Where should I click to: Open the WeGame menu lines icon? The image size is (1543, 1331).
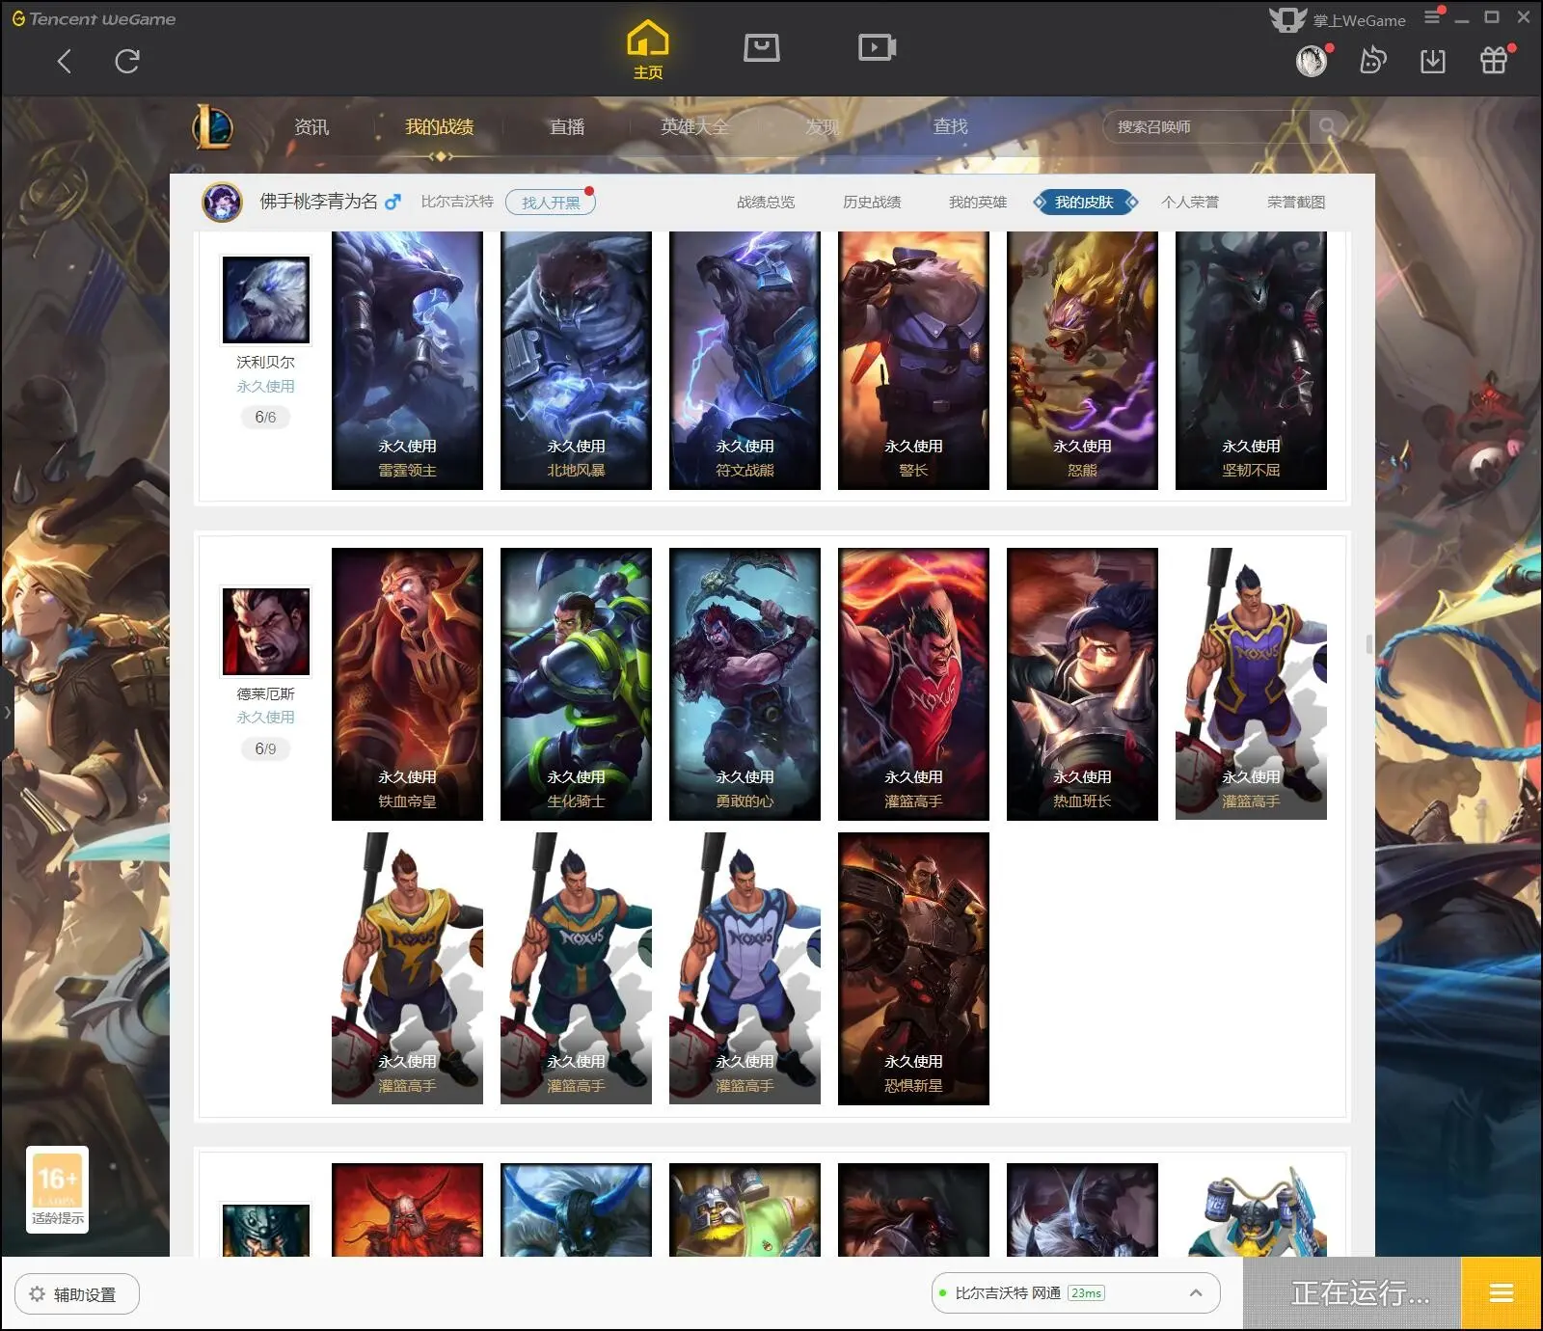1433,16
